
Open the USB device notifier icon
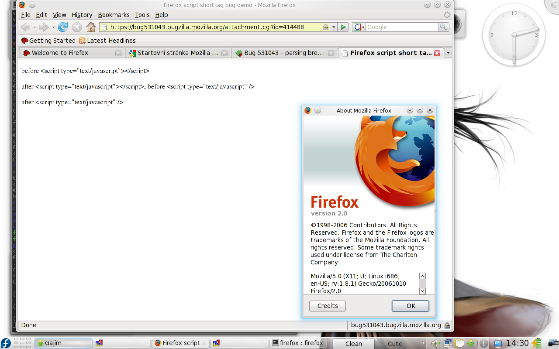point(498,343)
